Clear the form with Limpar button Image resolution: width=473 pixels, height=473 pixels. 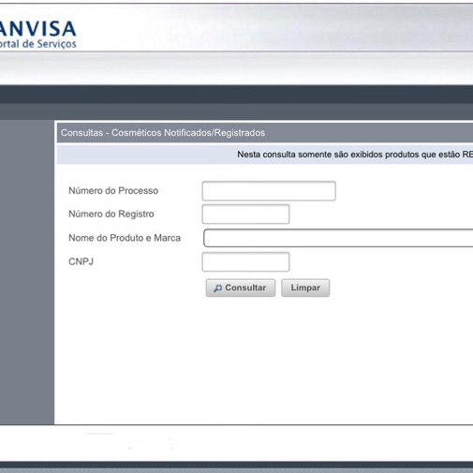(305, 288)
